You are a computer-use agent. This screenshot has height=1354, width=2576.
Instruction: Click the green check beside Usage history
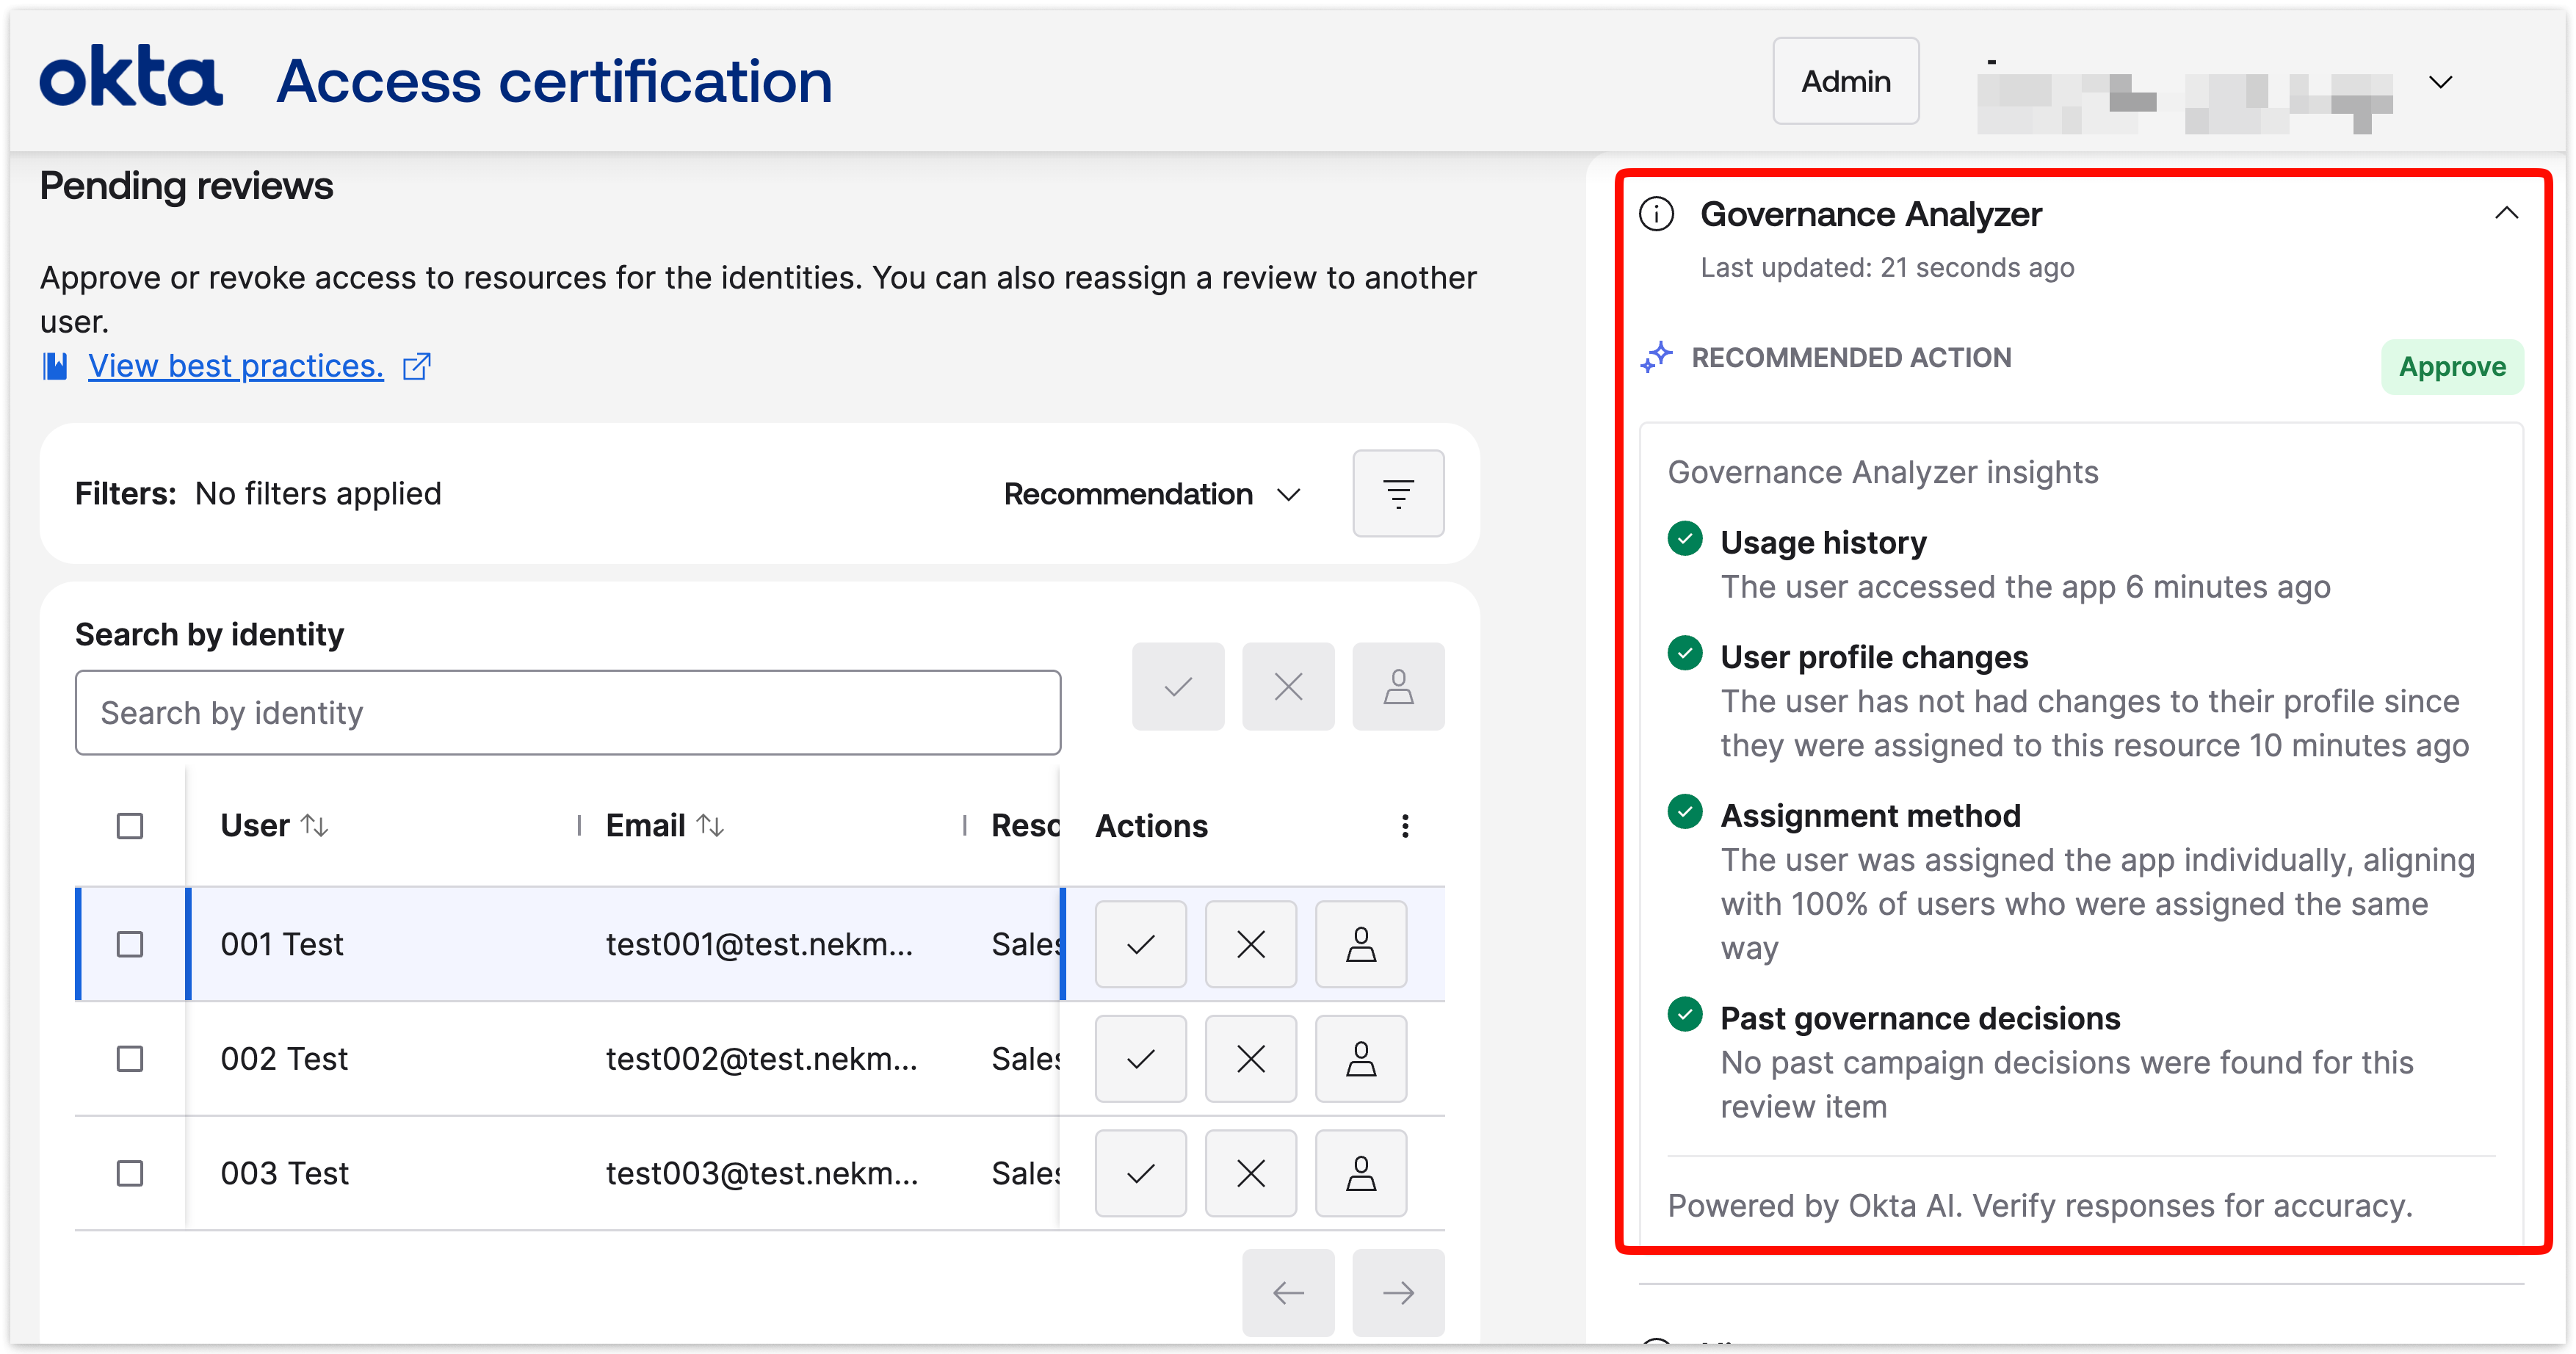pyautogui.click(x=1685, y=539)
